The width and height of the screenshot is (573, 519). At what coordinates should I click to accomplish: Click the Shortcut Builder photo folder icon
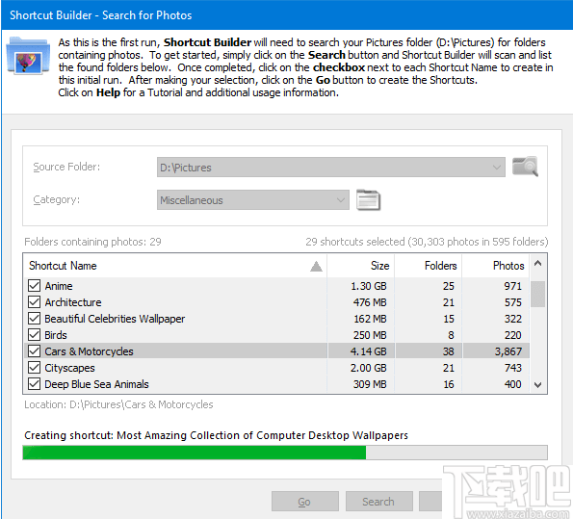click(x=28, y=56)
